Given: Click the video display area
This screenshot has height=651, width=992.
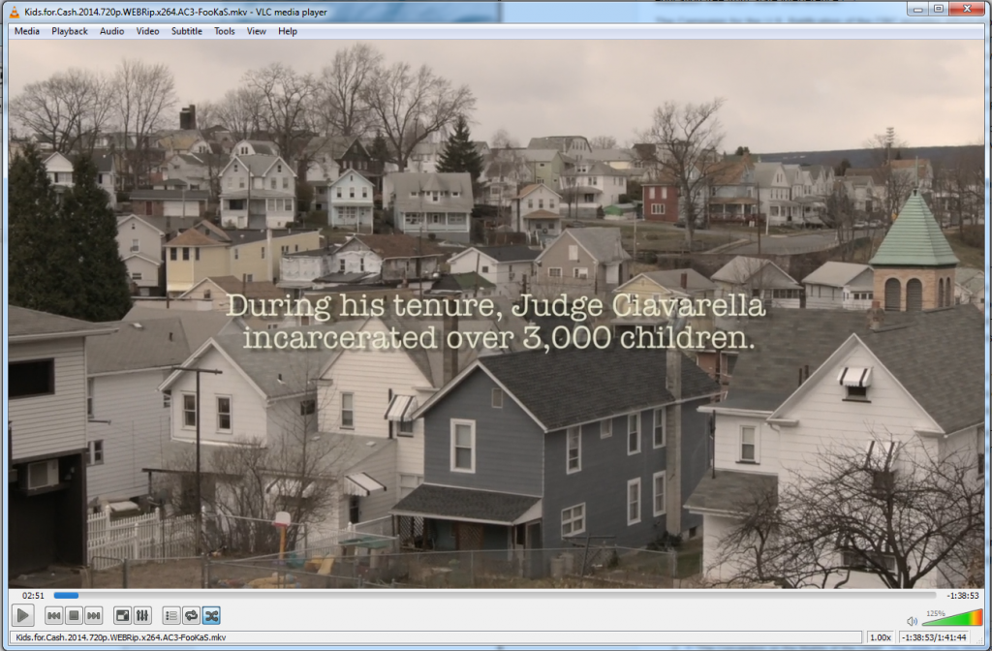Looking at the screenshot, I should (x=496, y=314).
